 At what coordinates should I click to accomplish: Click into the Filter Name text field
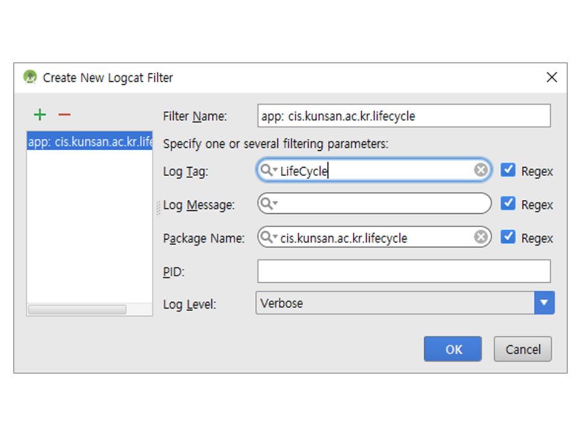tap(404, 116)
